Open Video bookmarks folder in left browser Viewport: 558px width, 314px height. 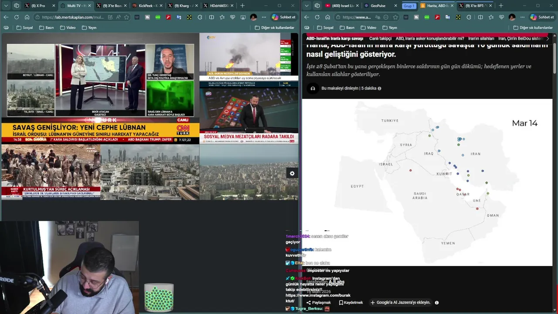pyautogui.click(x=68, y=27)
